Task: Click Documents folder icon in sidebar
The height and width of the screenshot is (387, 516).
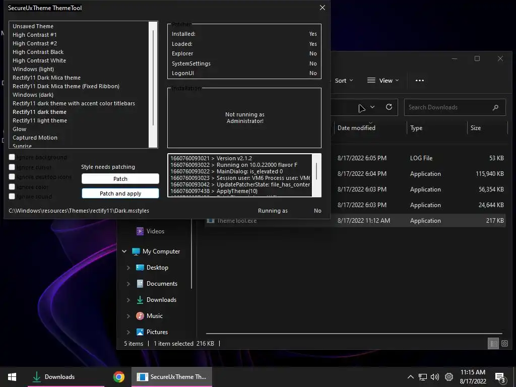Action: tap(140, 284)
